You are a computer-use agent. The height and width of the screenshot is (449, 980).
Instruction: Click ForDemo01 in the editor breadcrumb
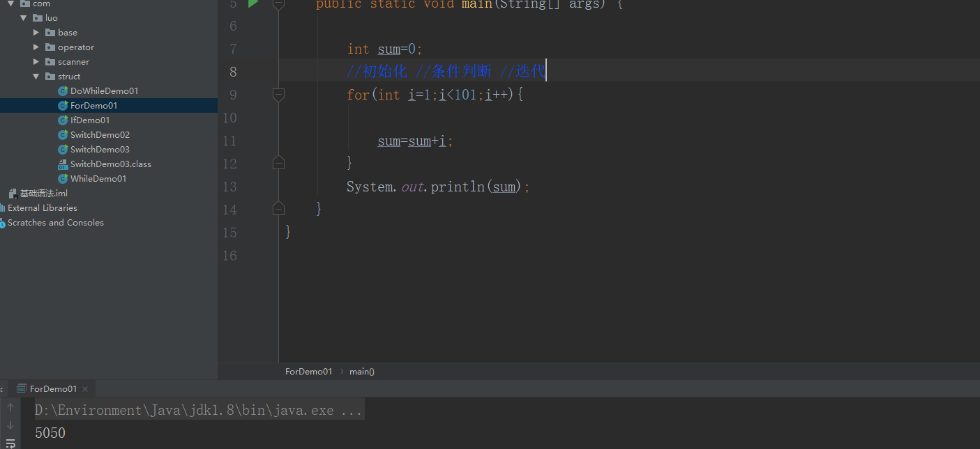pos(308,372)
